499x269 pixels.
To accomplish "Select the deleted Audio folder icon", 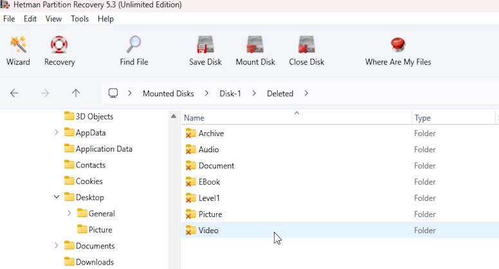I will coord(190,150).
